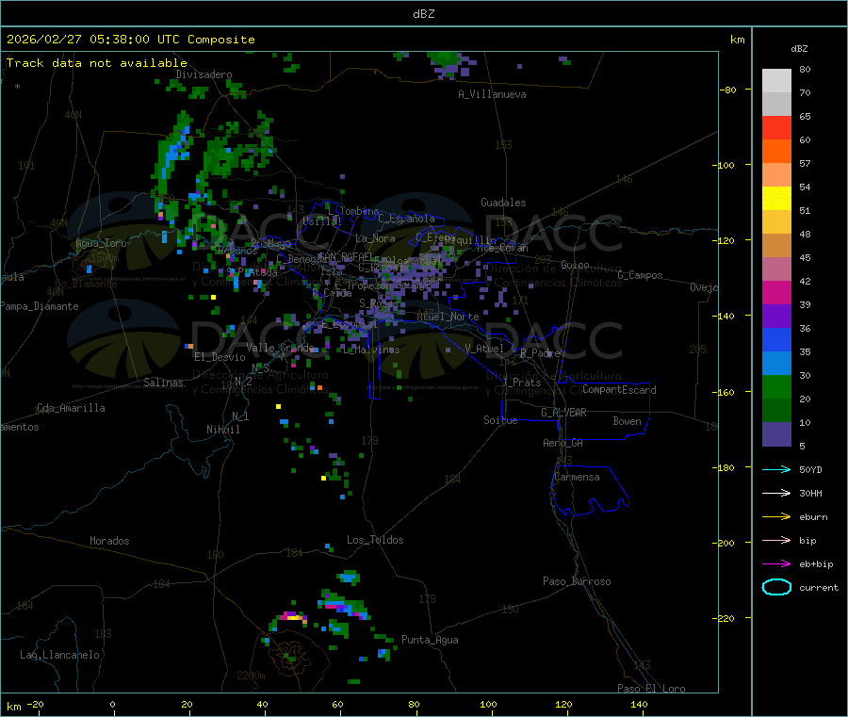The width and height of the screenshot is (848, 717).
Task: Select the grayish-purple 10 dBZ bottom swatch
Action: point(776,434)
